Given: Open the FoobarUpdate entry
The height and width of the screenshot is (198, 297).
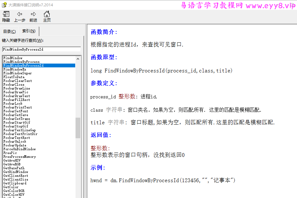Looking at the screenshot, I should click(19, 145).
